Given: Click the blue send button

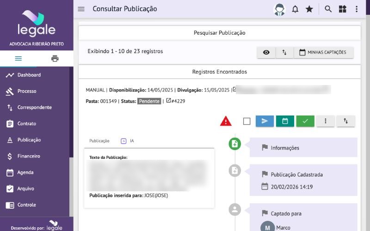Looking at the screenshot, I should click(x=265, y=121).
